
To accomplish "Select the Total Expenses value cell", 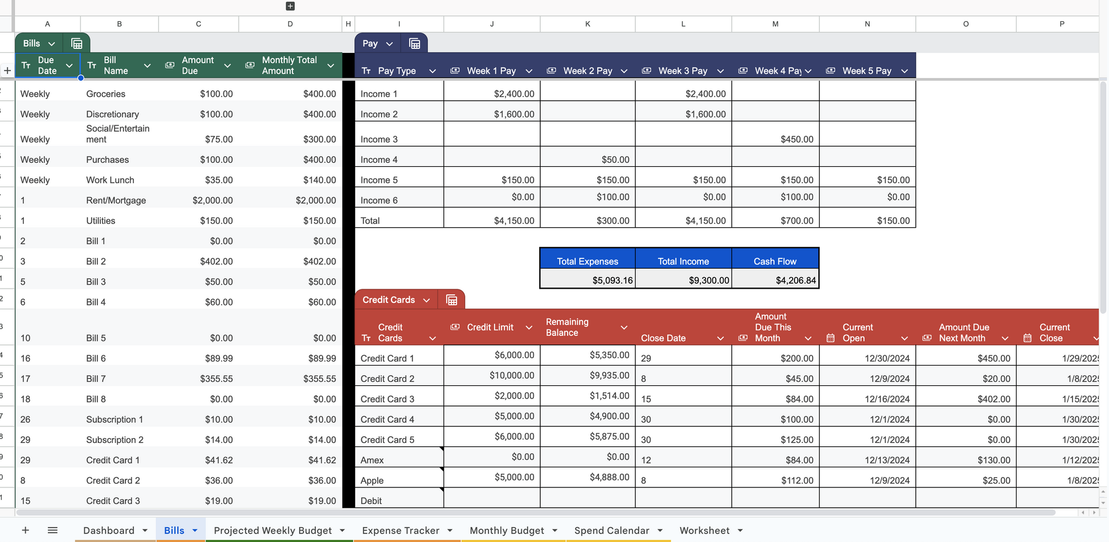I will [x=588, y=280].
